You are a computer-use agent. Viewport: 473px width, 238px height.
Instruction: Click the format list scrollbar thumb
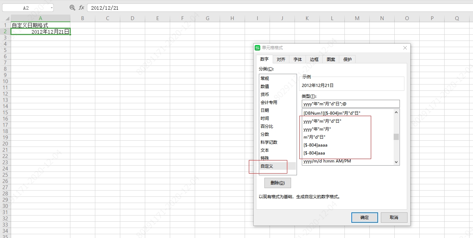pyautogui.click(x=396, y=137)
